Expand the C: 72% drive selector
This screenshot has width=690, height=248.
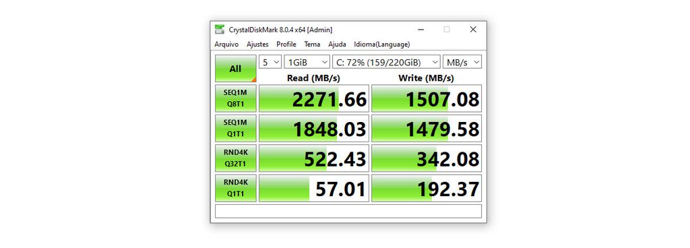click(386, 62)
